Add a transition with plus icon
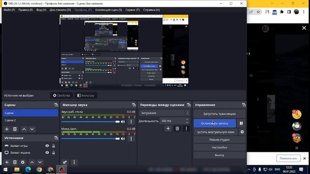Image resolution: width=310 pixels, height=174 pixels. [x=168, y=129]
